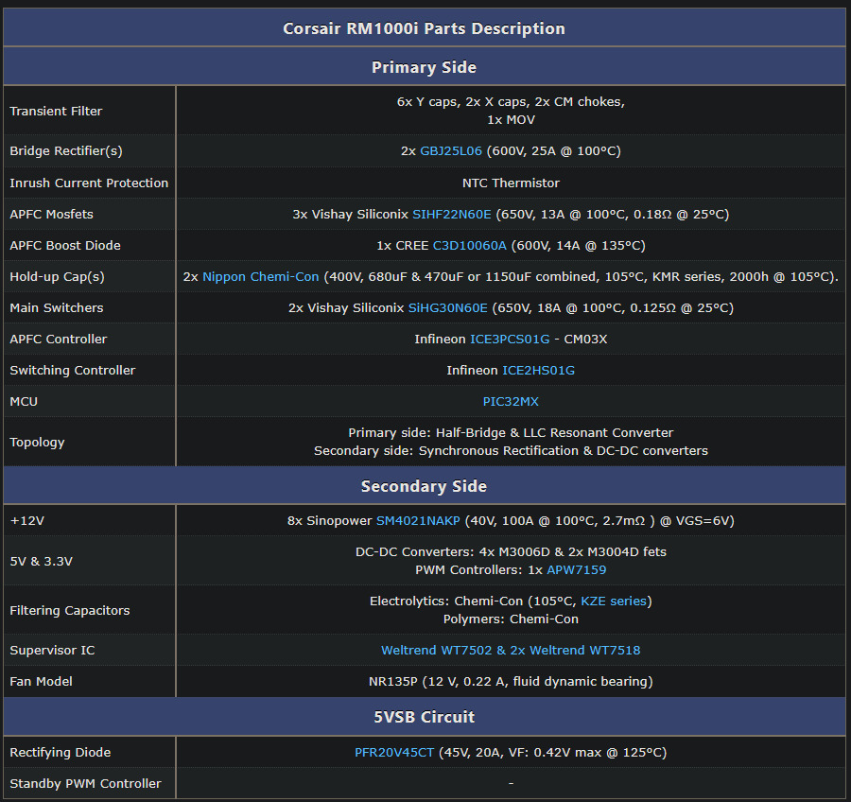Open the GBJ25L06 bridge rectifier link
This screenshot has height=802, width=851.
point(450,151)
